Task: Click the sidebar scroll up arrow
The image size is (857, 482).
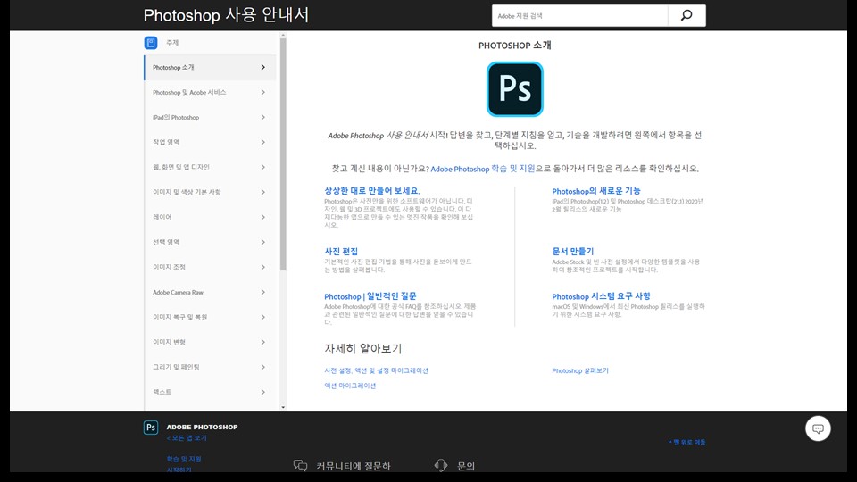Action: [283, 35]
